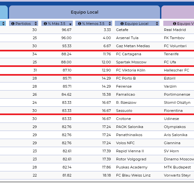Image resolution: width=194 pixels, height=183 pixels.
Task: Click the Olympiakos cell
Action: click(x=175, y=127)
